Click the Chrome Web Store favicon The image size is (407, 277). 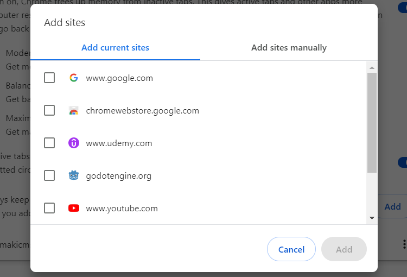point(74,111)
